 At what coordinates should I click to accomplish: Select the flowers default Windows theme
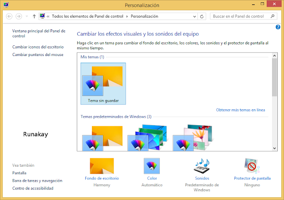(193, 138)
